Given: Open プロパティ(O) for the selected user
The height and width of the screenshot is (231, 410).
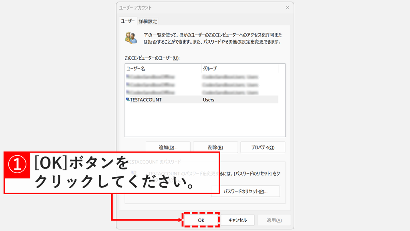Looking at the screenshot, I should 263,148.
